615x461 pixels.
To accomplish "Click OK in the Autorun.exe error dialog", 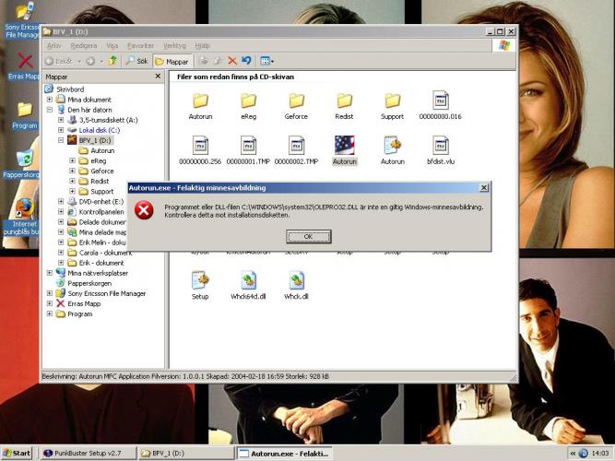I will point(308,236).
